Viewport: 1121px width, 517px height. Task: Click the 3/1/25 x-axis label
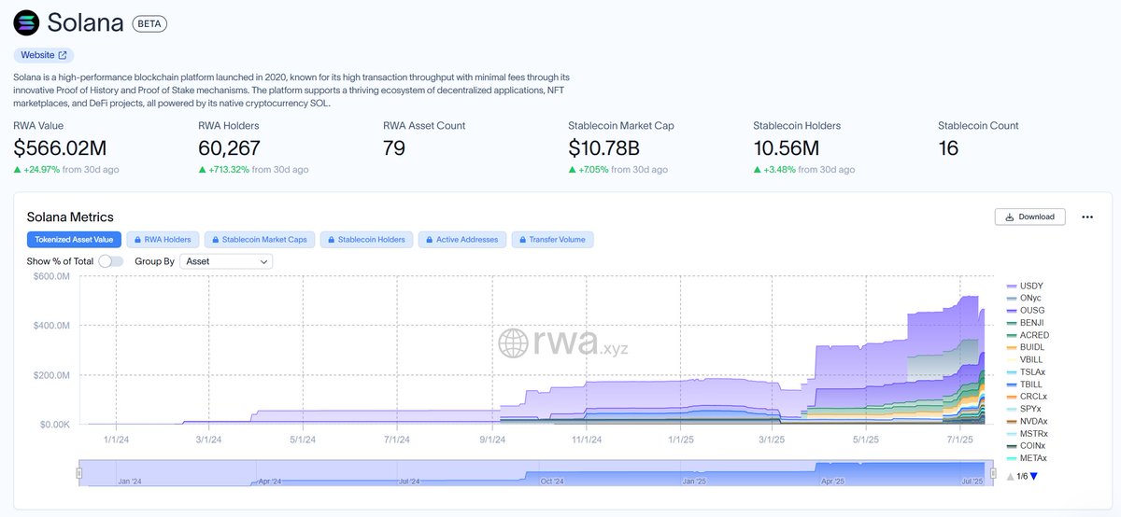[x=772, y=440]
